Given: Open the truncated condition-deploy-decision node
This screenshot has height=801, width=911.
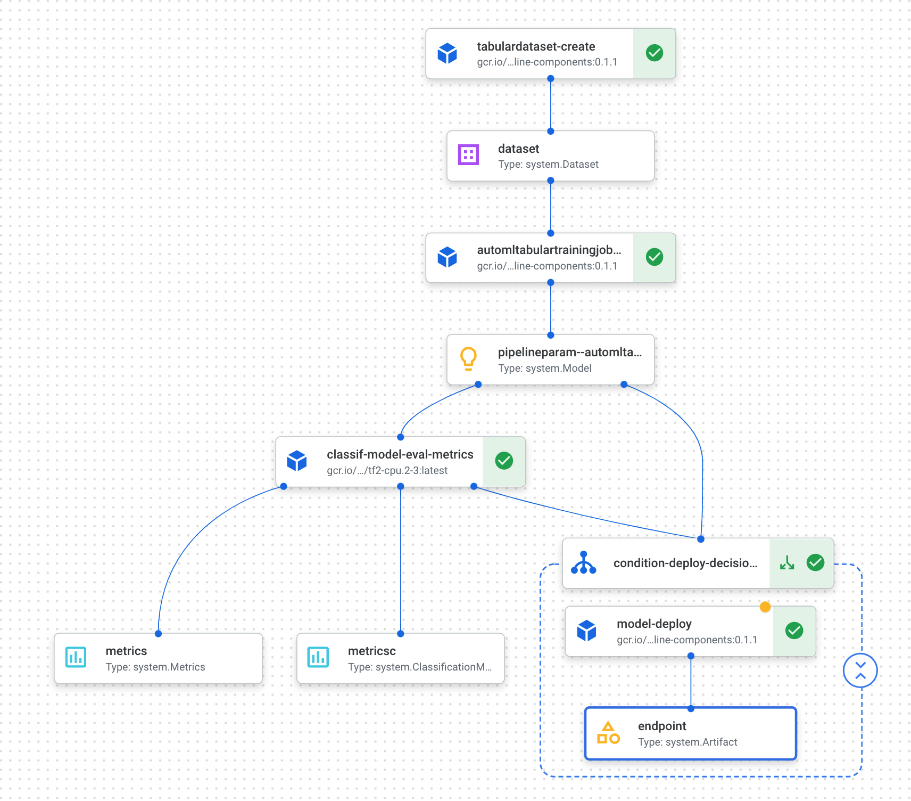Looking at the screenshot, I should 685,562.
